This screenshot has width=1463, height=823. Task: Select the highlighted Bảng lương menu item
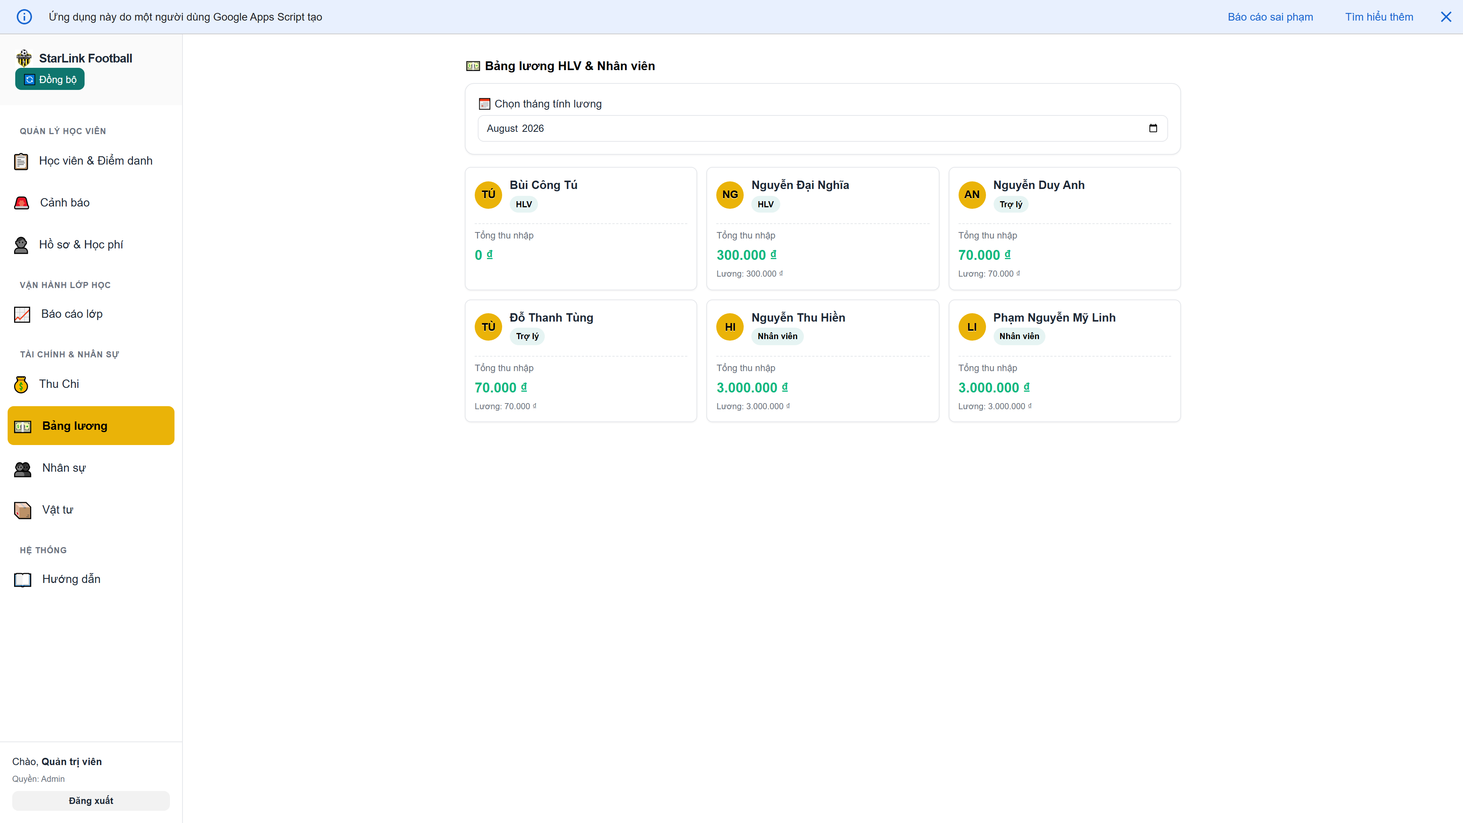[x=91, y=426]
